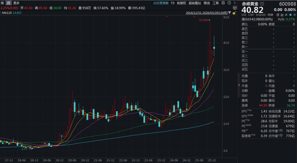Switch to the 周 weekly chart tab
297x163 pixels.
pos(2,3)
